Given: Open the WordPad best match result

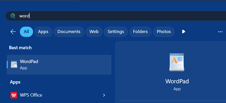Looking at the screenshot, I should point(59,65).
